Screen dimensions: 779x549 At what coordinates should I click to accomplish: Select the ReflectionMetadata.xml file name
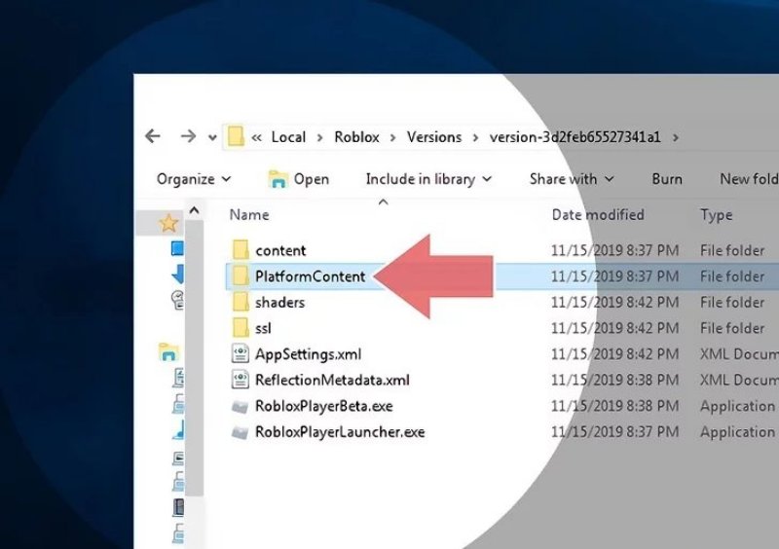pyautogui.click(x=332, y=380)
